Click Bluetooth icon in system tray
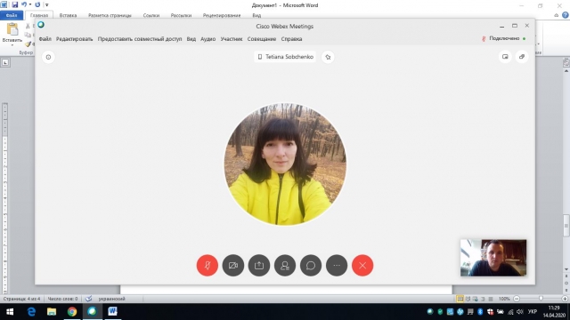This screenshot has height=320, width=570. (480, 311)
